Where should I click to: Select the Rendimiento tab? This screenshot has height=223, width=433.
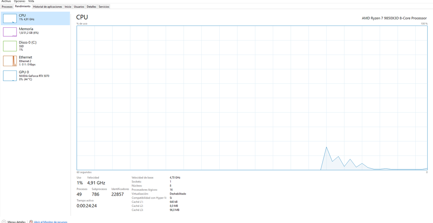coord(23,6)
